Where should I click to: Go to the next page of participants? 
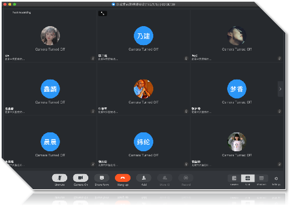(x=280, y=89)
